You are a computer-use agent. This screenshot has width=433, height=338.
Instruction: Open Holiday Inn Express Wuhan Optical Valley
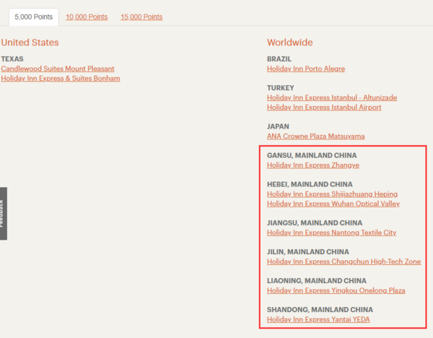[x=333, y=204]
